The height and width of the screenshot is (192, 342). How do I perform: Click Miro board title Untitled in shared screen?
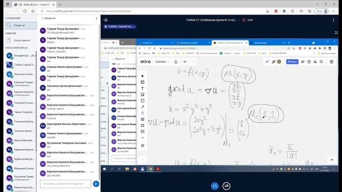(160, 62)
